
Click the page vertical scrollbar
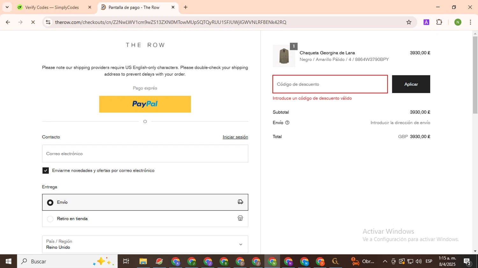tap(475, 75)
